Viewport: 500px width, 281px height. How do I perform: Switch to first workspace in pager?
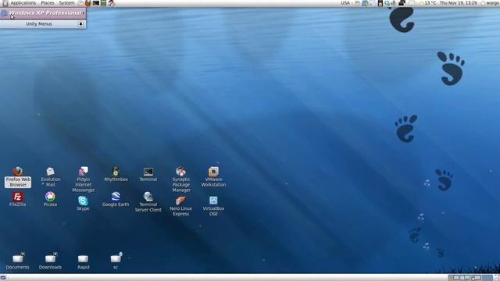pyautogui.click(x=454, y=278)
